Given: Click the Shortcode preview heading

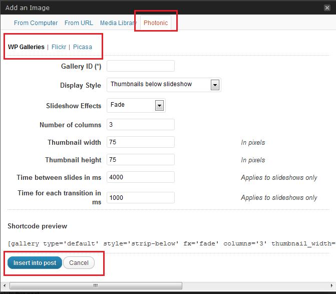Looking at the screenshot, I should pyautogui.click(x=38, y=226).
